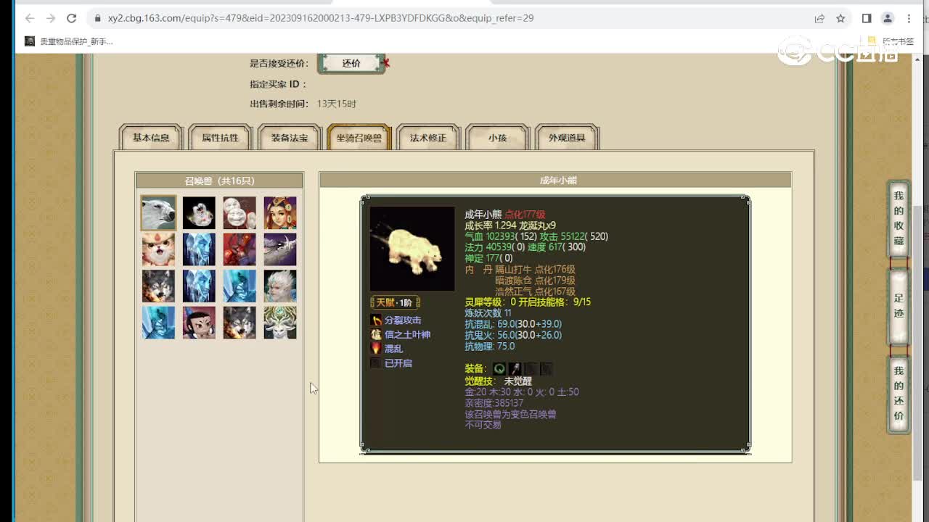Open the 贵重物品保护_新手 bookmark
This screenshot has width=929, height=522.
click(x=70, y=41)
